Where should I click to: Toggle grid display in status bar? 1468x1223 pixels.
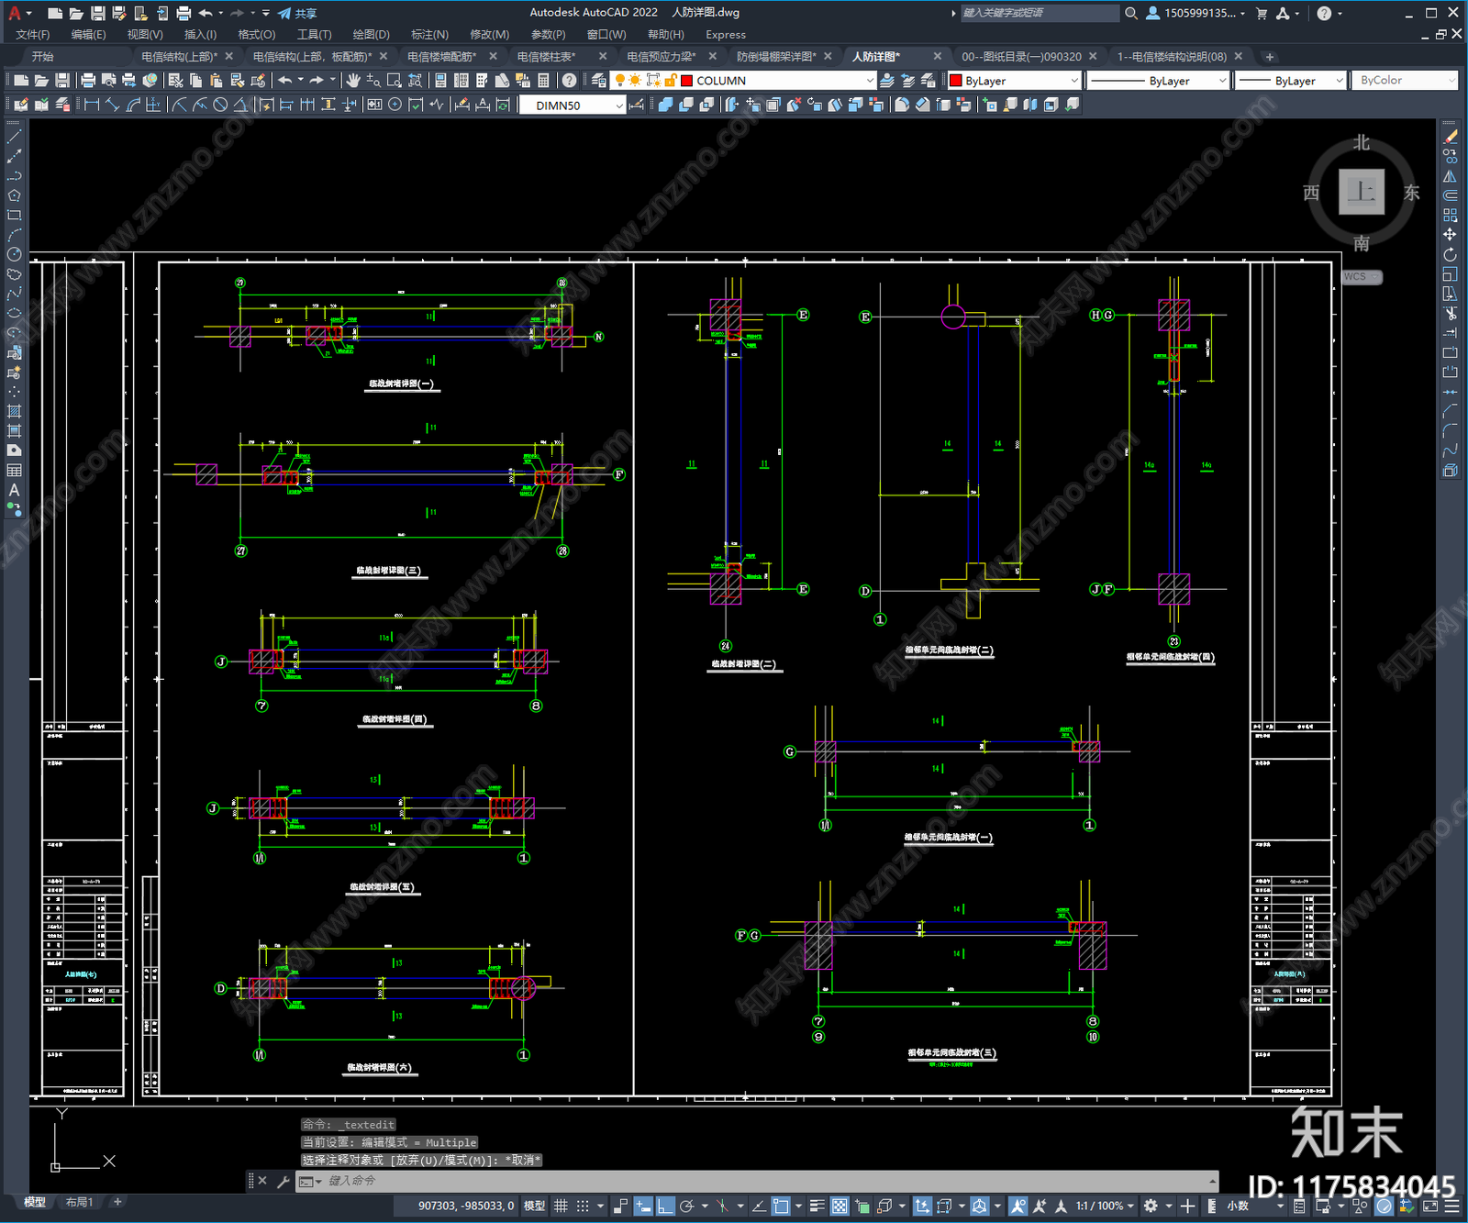pyautogui.click(x=561, y=1206)
